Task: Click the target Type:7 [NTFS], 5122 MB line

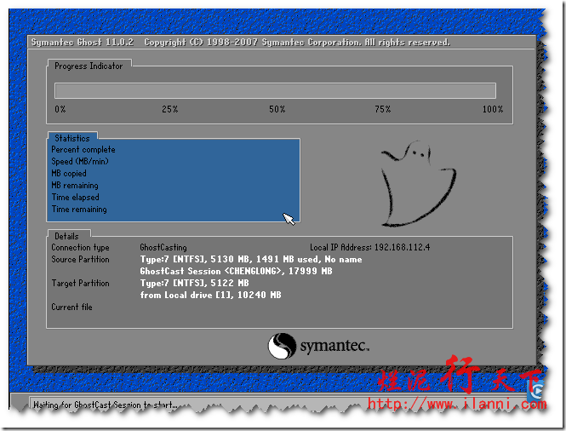Action: [195, 284]
